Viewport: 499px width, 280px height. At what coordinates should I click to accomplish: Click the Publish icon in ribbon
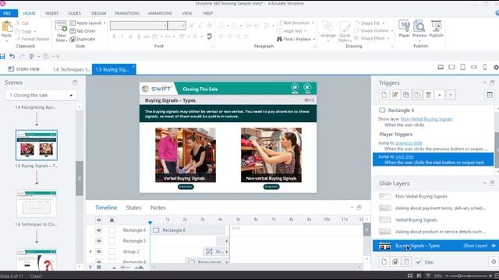pyautogui.click(x=436, y=29)
